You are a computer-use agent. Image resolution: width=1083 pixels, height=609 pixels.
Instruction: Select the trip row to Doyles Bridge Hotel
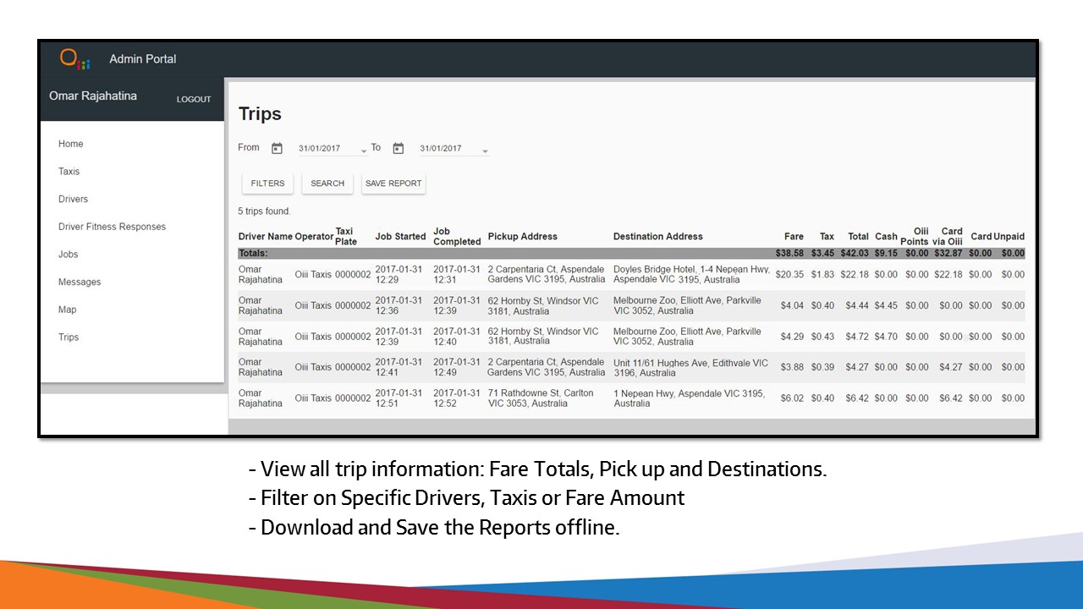tap(630, 275)
